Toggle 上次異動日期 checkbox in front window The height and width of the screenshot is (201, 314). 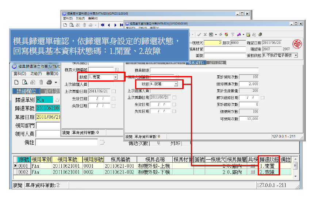tap(174, 98)
